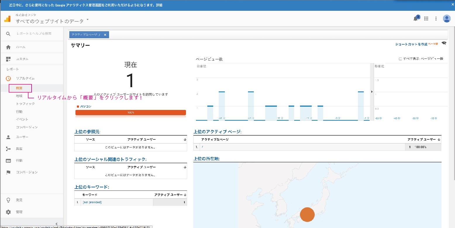Select トラフィック under Realtime

[25, 104]
